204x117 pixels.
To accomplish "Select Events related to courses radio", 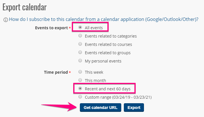I will (x=80, y=44).
